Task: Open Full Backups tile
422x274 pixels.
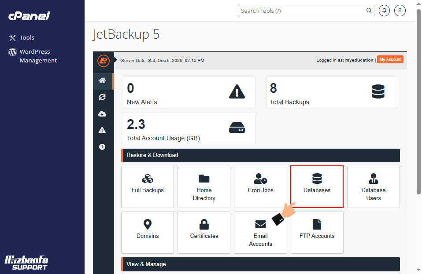Action: click(x=148, y=186)
